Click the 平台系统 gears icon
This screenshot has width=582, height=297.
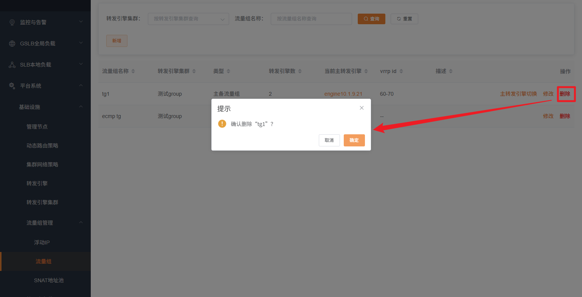[x=12, y=86]
